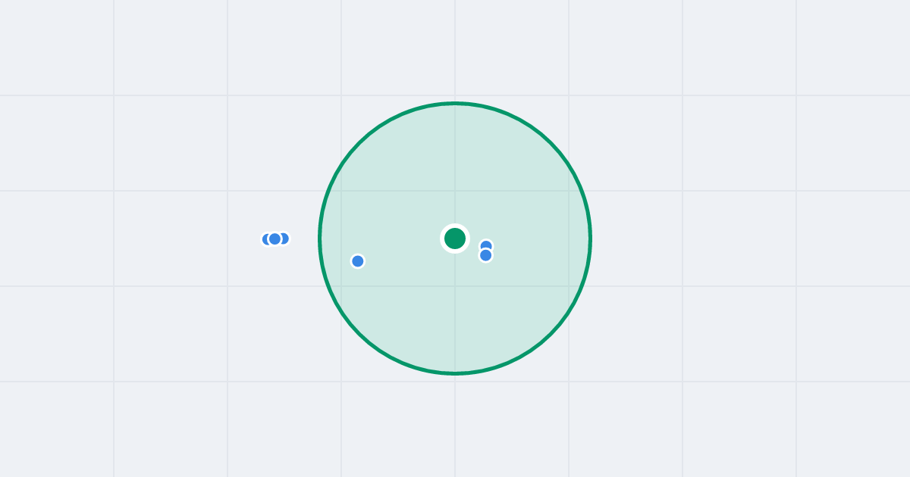Screen dimensions: 910x477
Task: Click the rightmost point of the green circle border
Action: click(590, 238)
